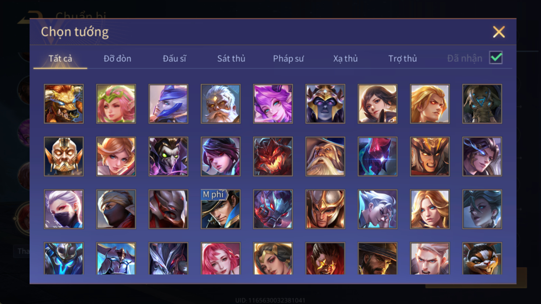Show the 'Xạ thủ' hero category
Viewport: 541px width, 304px height.
tap(345, 58)
